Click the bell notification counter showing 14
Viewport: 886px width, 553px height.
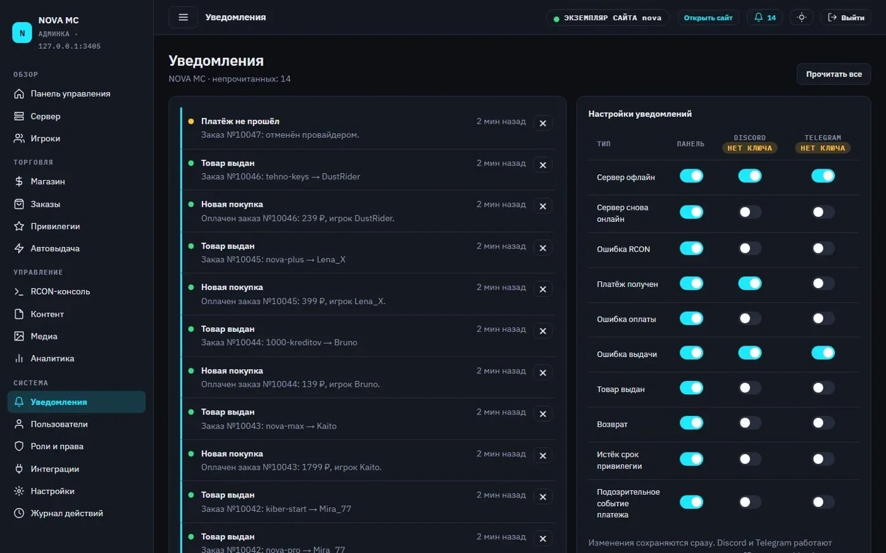click(x=764, y=17)
